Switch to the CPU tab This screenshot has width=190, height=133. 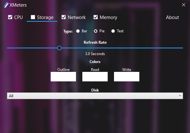click(x=18, y=17)
